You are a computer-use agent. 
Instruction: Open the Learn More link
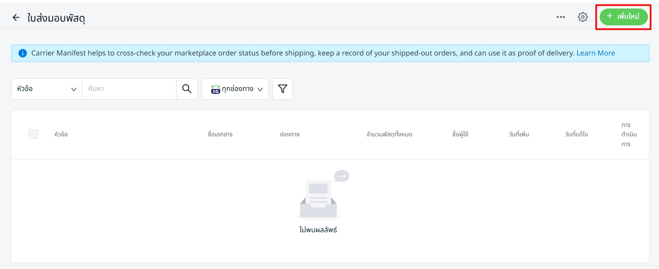[596, 53]
